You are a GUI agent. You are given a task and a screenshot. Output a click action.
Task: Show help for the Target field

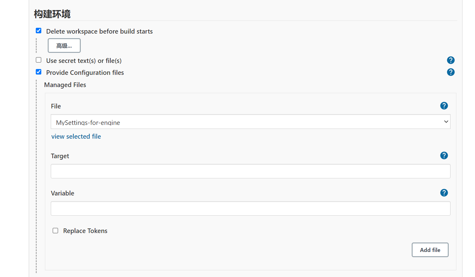444,155
